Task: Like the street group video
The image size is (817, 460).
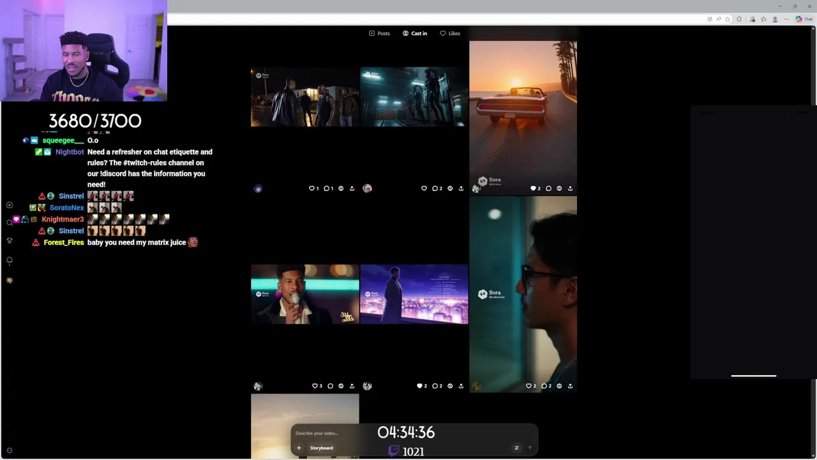Action: (x=311, y=188)
